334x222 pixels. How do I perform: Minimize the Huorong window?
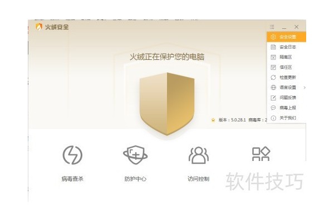click(284, 27)
